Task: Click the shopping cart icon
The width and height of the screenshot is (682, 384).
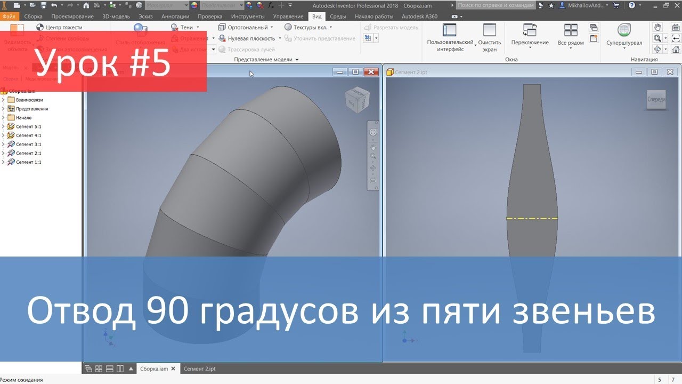Action: [x=617, y=5]
